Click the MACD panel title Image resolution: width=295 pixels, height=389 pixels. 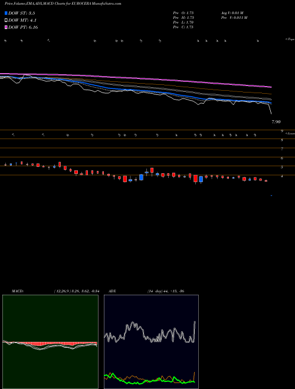[18, 291]
